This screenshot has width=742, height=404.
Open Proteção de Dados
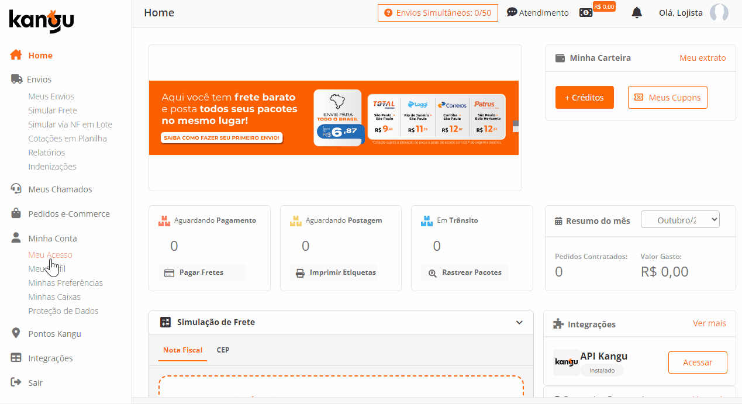(63, 311)
